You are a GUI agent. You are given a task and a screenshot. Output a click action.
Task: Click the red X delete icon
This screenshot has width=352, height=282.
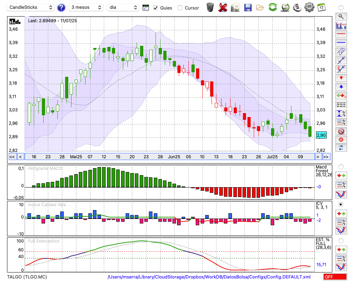point(223,7)
